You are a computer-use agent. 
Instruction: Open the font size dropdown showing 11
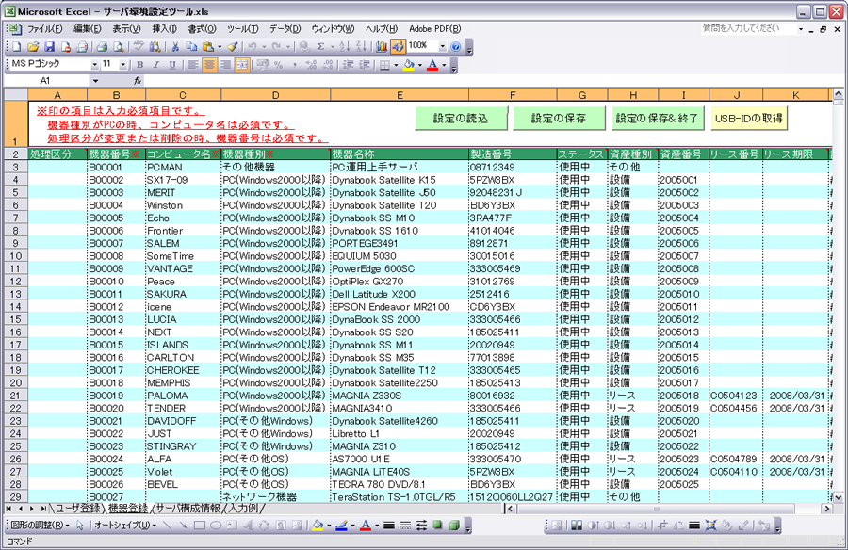[x=122, y=65]
